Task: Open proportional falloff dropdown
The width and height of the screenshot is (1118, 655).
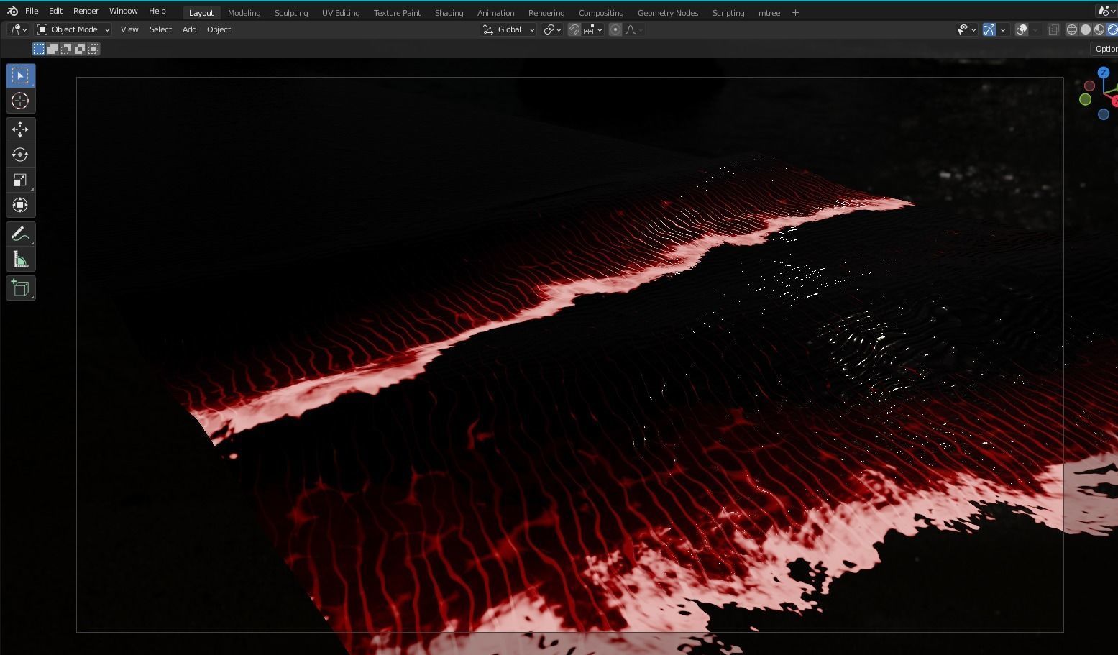Action: [634, 29]
